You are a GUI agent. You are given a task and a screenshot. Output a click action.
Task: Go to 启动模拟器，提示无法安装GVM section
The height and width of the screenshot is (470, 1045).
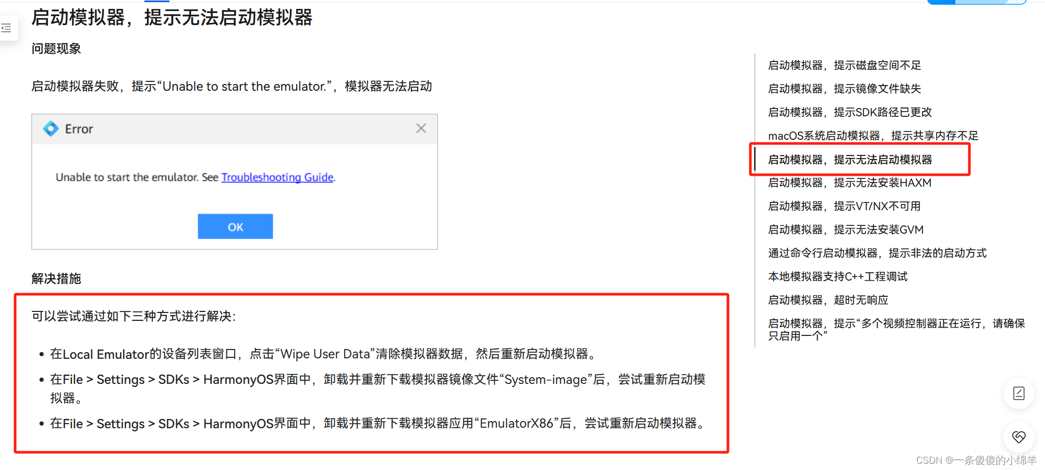(x=846, y=230)
